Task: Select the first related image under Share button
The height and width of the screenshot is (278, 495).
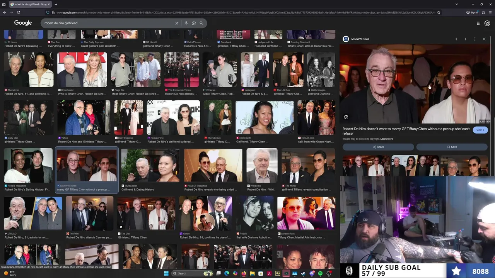Action: (366, 165)
